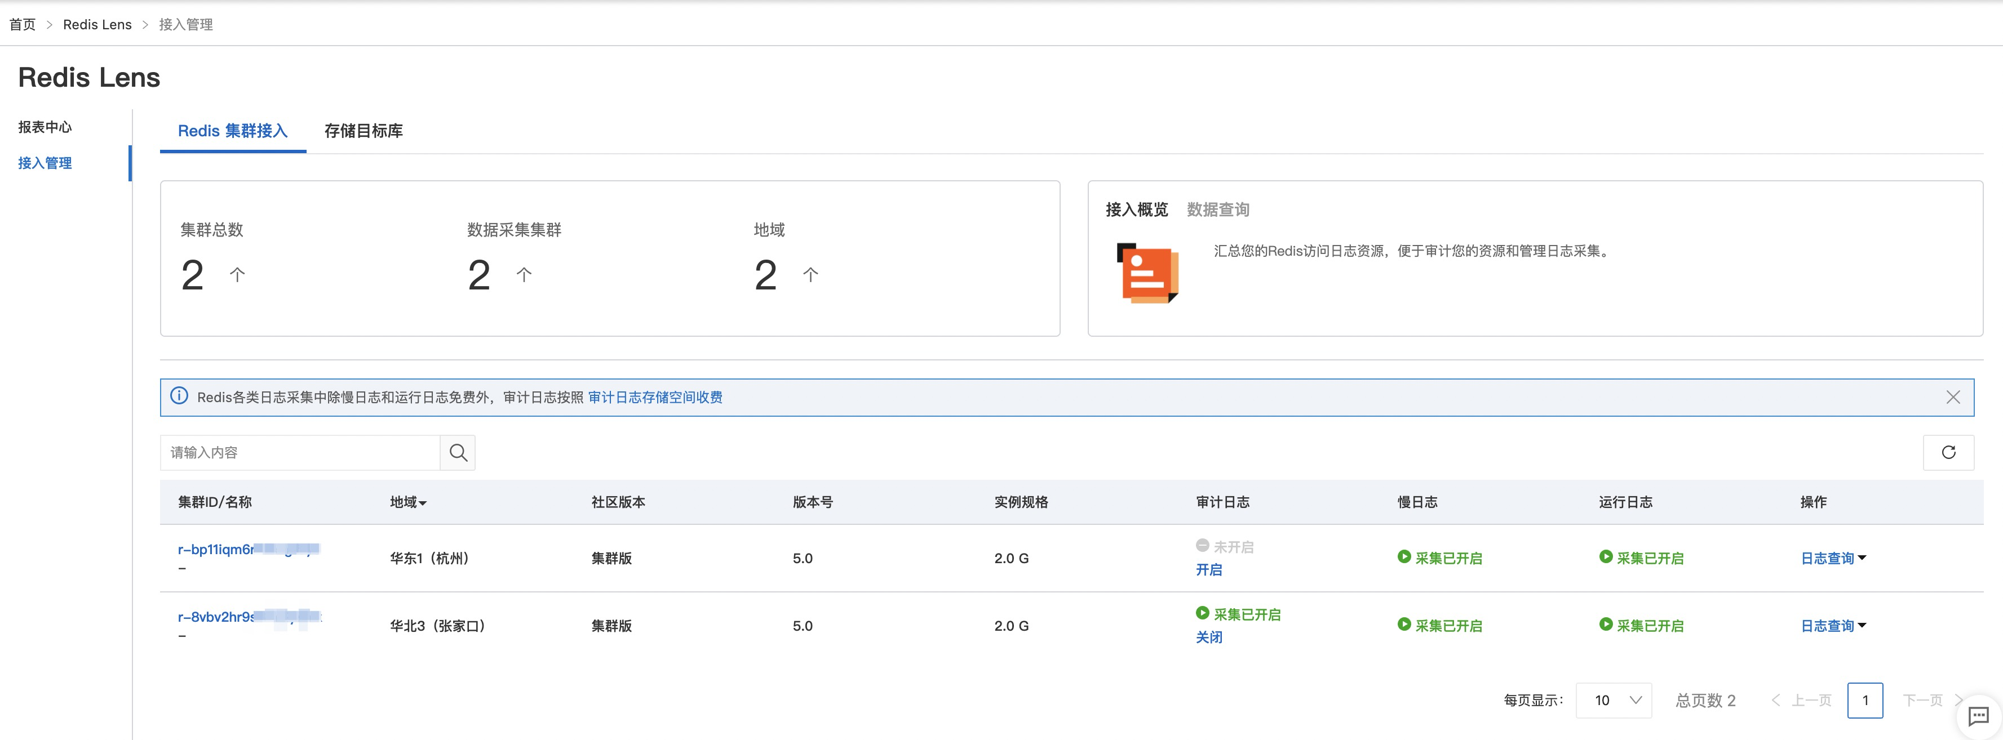This screenshot has height=740, width=2003.
Task: Close the billing info banner
Action: coord(1952,397)
